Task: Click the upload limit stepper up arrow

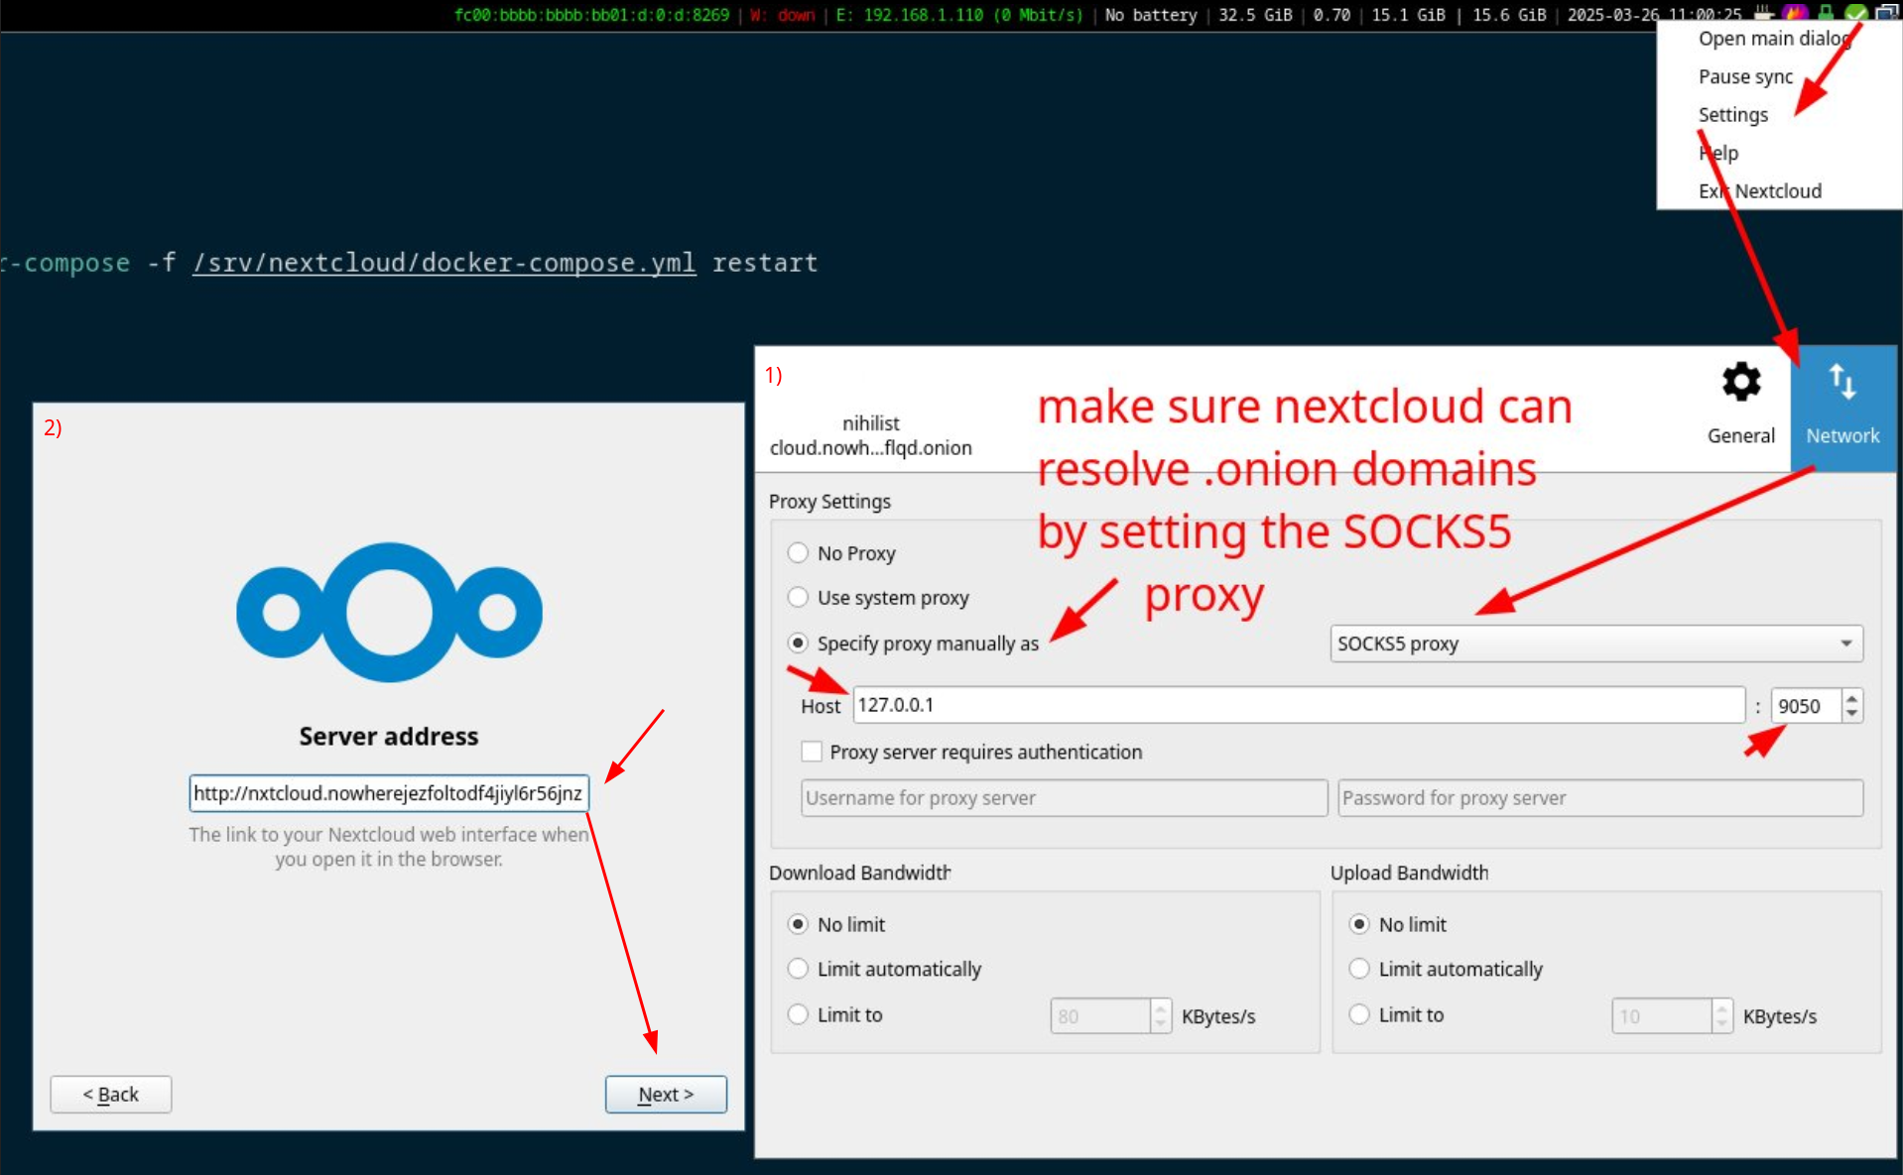Action: (1721, 1007)
